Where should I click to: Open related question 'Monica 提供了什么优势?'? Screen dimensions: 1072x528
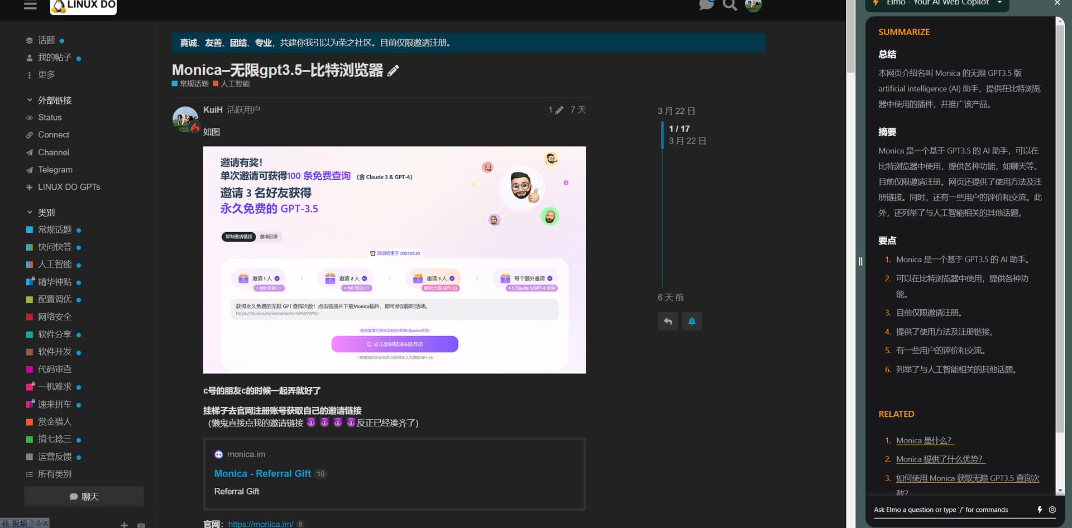[x=941, y=459]
